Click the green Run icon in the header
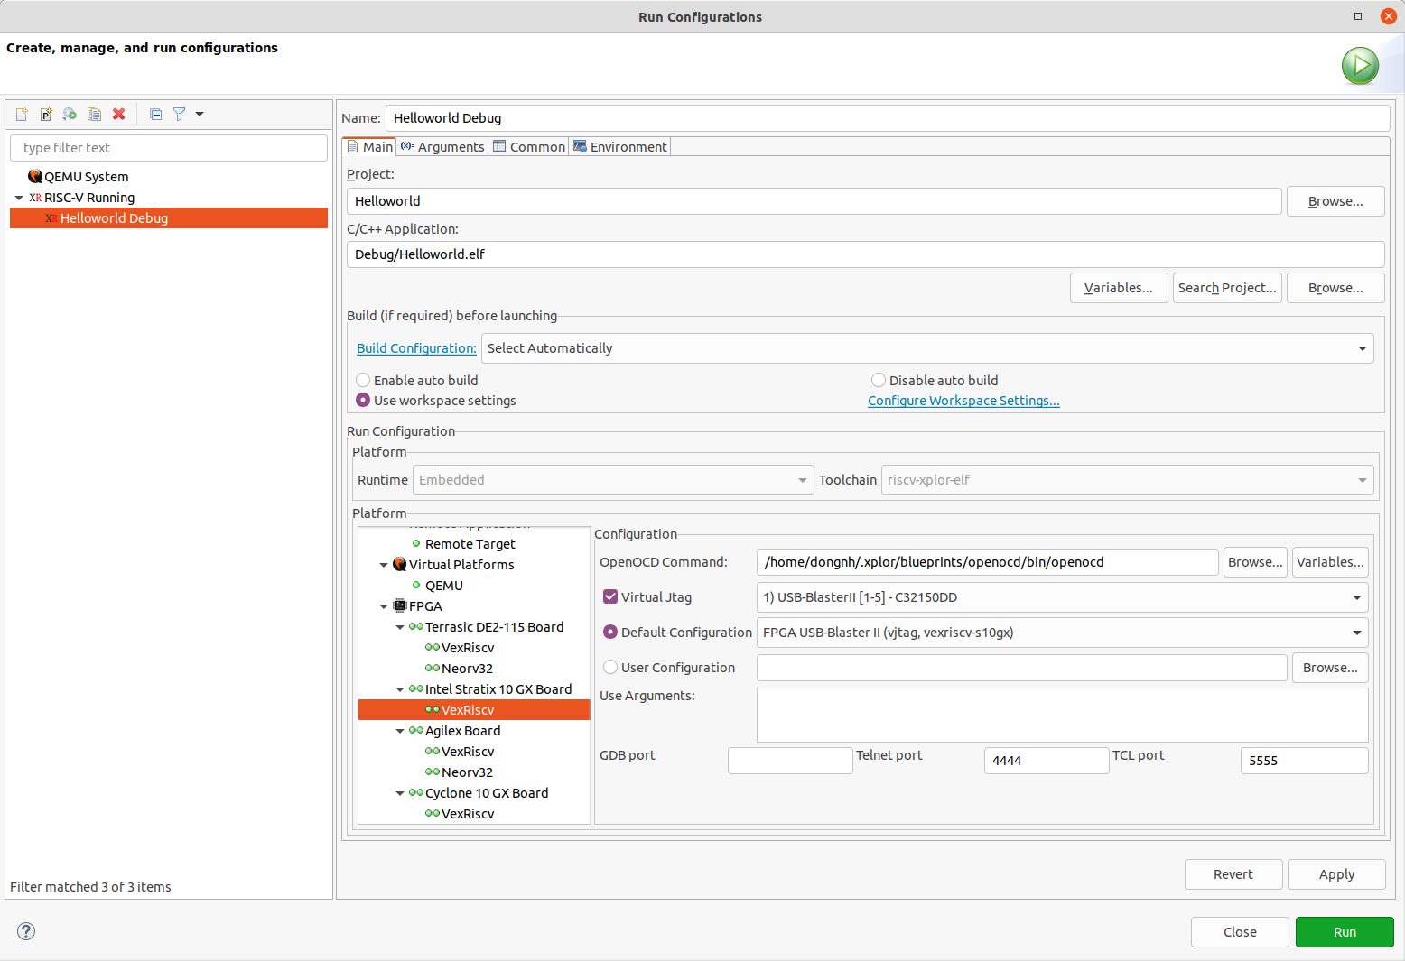Image resolution: width=1405 pixels, height=961 pixels. (1360, 65)
